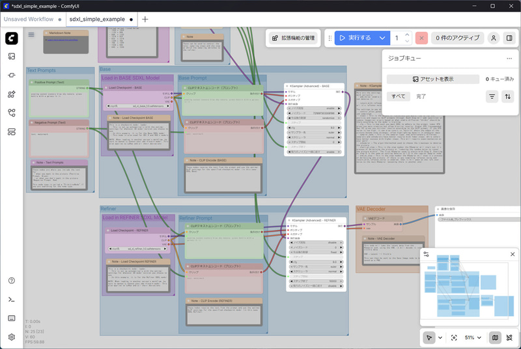Expand the select-tool mode chevron
Screen dimensions: 521x349
(440, 338)
